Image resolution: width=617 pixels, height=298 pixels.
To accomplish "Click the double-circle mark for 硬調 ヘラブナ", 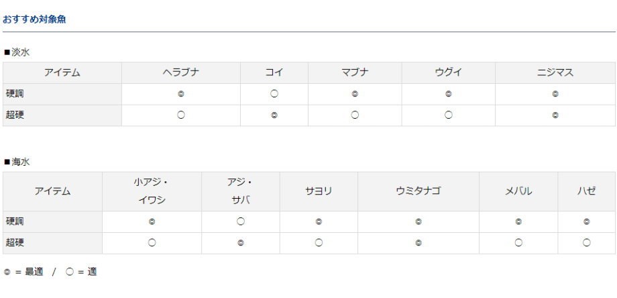I will (181, 94).
